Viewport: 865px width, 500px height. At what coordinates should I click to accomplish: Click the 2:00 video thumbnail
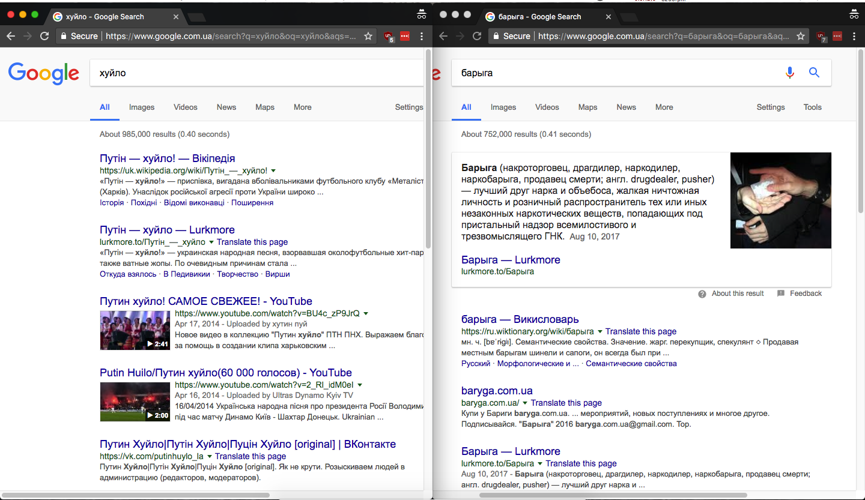point(135,401)
